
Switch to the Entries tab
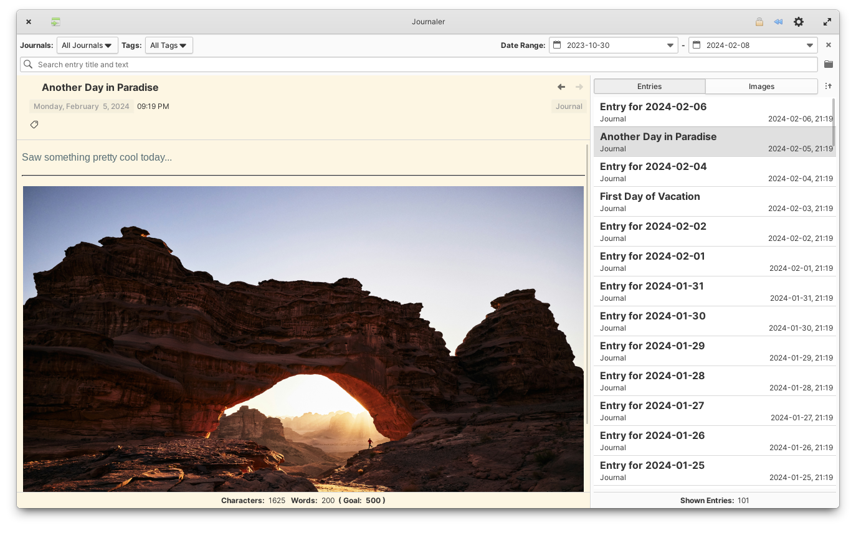(x=649, y=87)
